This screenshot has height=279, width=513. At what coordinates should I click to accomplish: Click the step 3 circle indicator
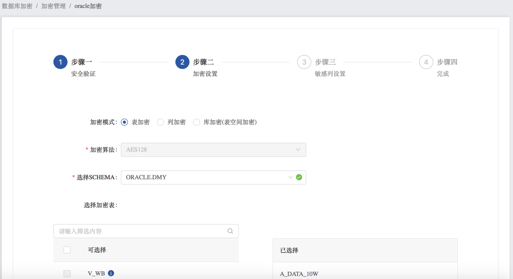point(304,62)
